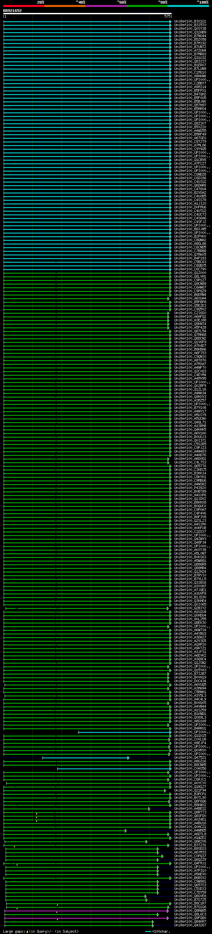Image resolution: width=212 pixels, height=934 pixels.
Task: Open hit UniRef100_B3PCP1
Action: tap(190, 794)
